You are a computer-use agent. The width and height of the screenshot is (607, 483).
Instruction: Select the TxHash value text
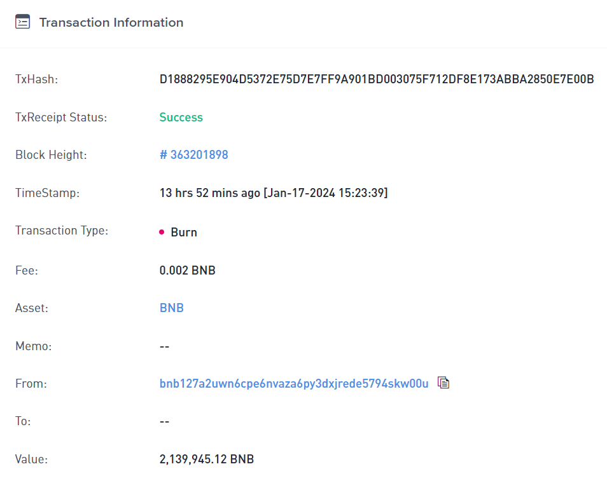(375, 79)
